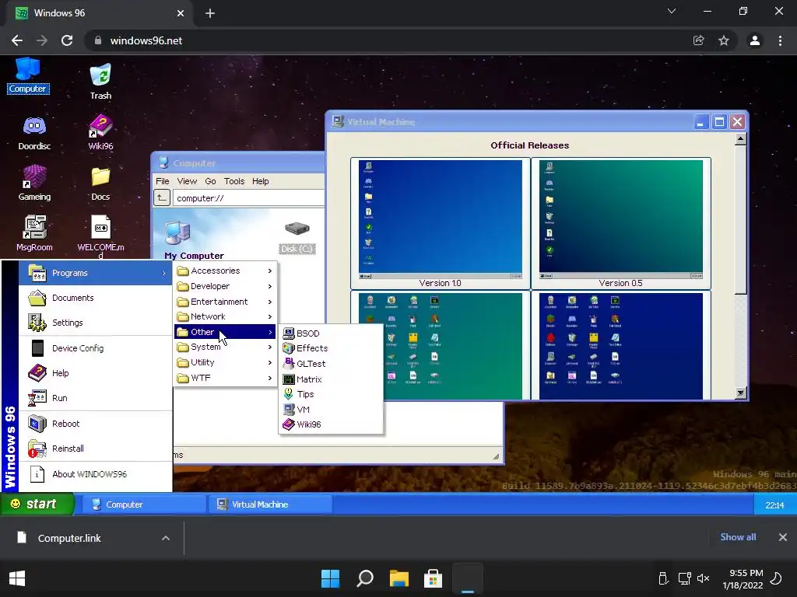Open a new browser tab
The image size is (797, 597).
tap(210, 13)
